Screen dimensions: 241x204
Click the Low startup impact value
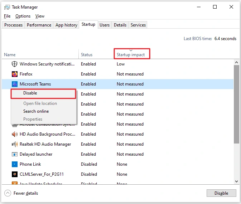click(121, 64)
